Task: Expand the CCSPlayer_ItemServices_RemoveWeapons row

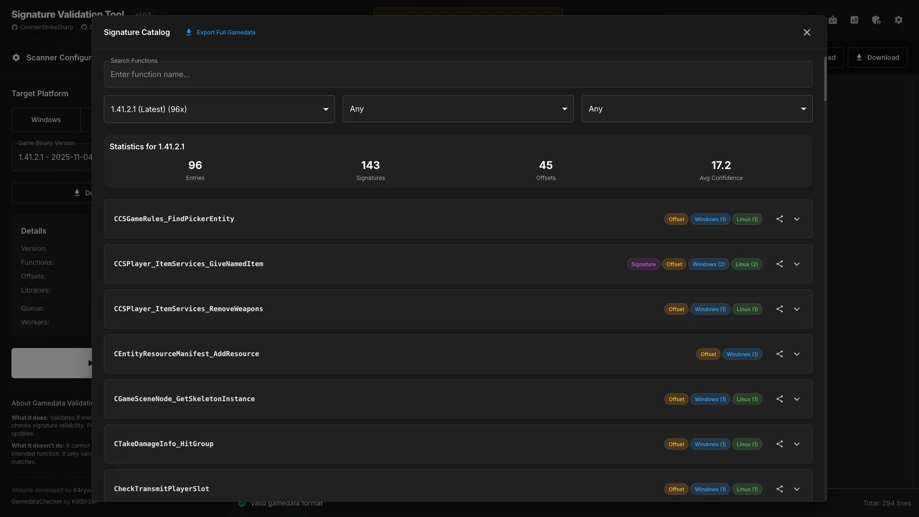Action: (797, 309)
